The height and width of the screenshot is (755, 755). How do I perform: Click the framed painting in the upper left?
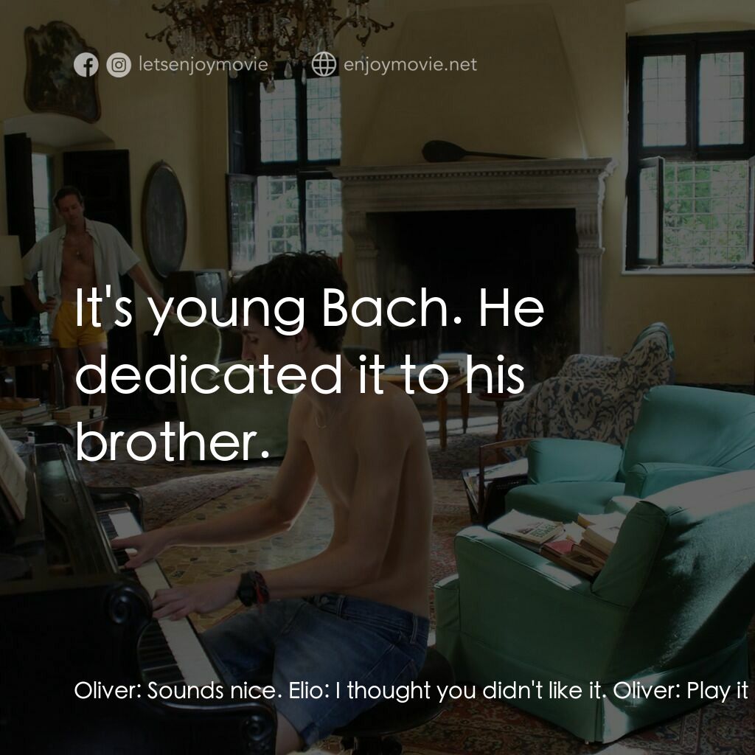[62, 72]
